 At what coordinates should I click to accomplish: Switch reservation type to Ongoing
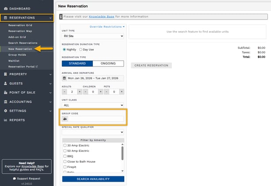pyautogui.click(x=108, y=63)
